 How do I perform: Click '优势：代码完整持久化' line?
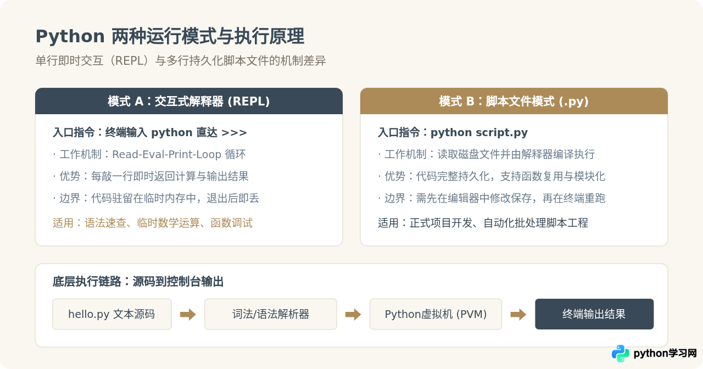492,176
